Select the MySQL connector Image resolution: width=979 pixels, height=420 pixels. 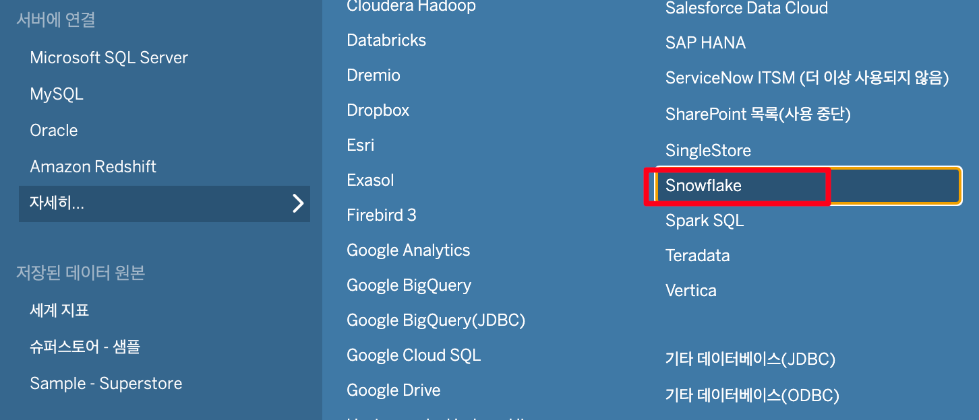(x=57, y=94)
